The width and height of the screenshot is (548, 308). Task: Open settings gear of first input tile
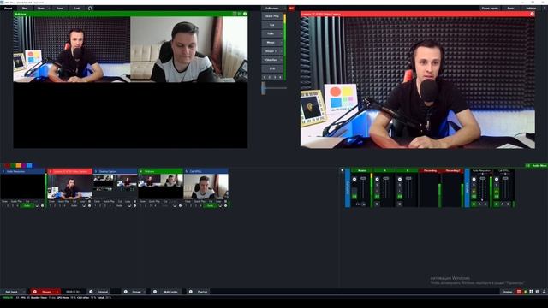(42, 205)
